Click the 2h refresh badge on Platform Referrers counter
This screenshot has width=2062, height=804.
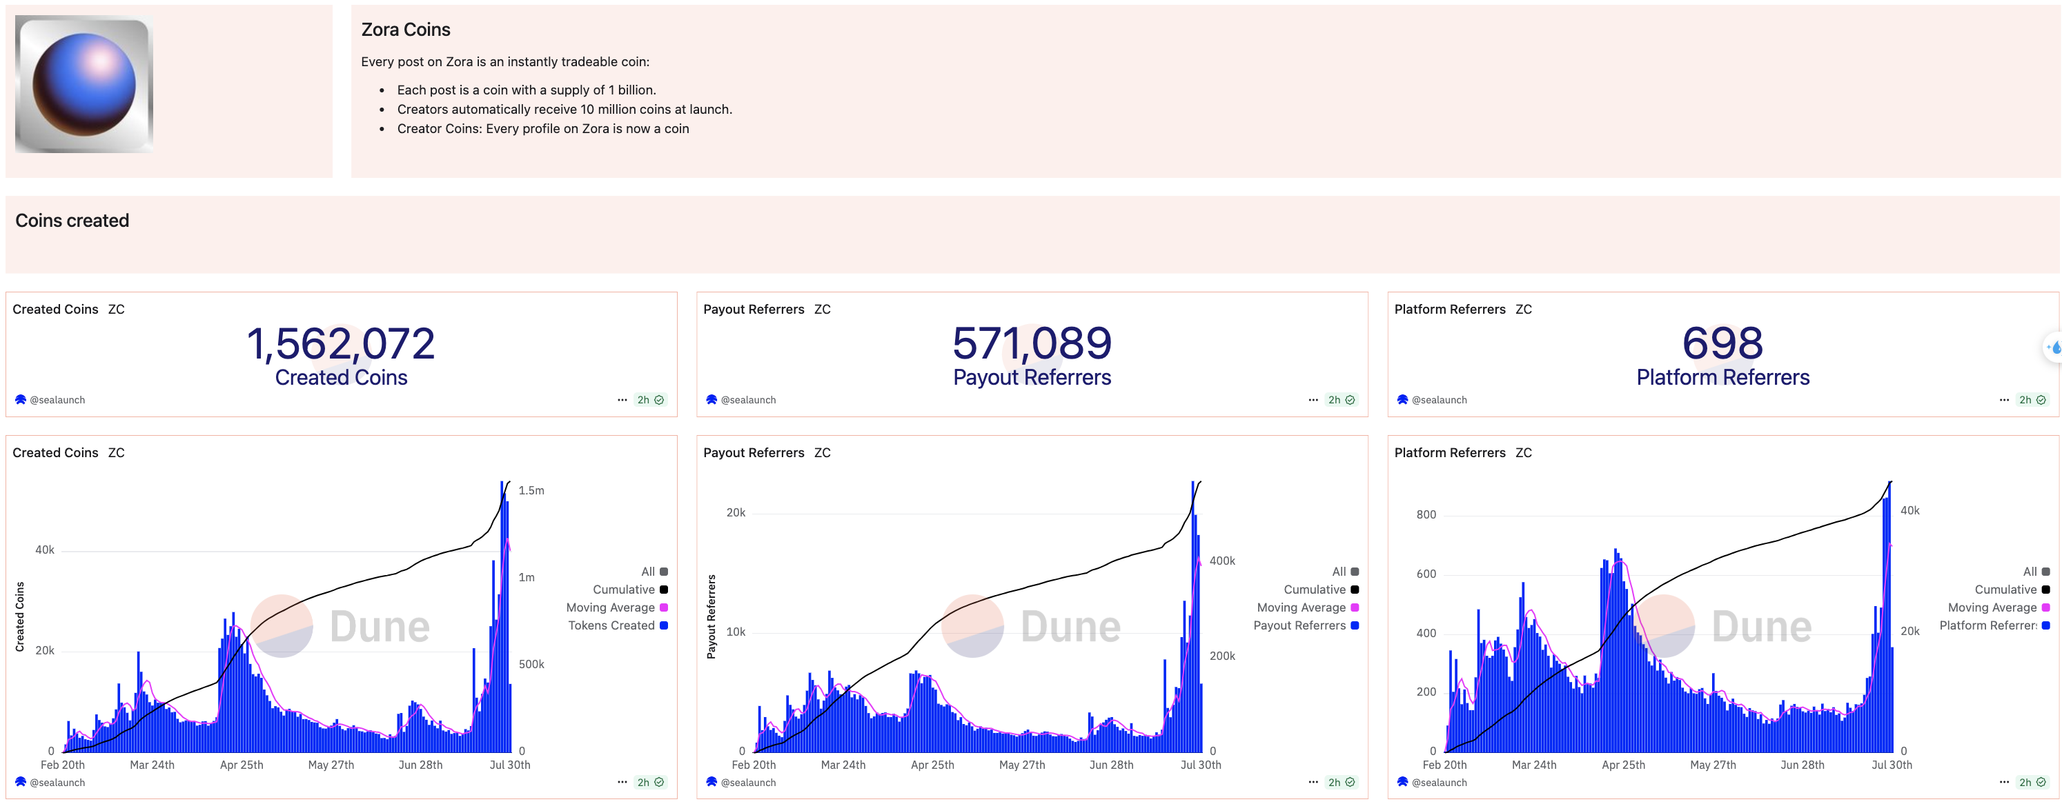[2032, 400]
